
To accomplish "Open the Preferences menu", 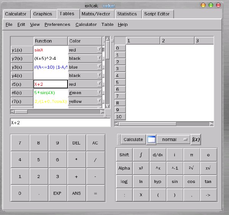I will (57, 24).
